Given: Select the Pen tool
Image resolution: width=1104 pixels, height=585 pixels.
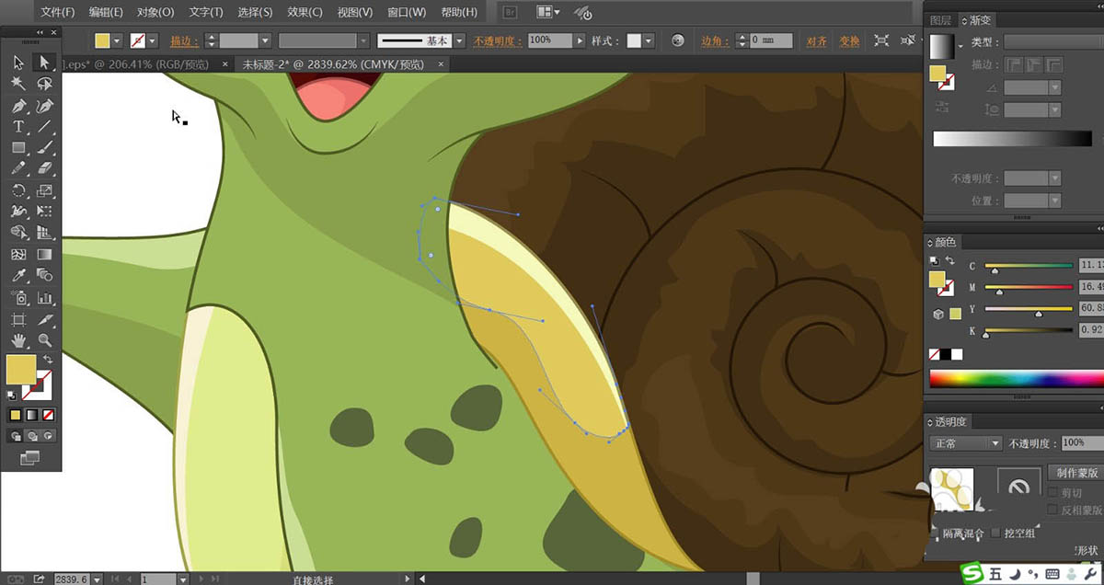Looking at the screenshot, I should [x=18, y=106].
